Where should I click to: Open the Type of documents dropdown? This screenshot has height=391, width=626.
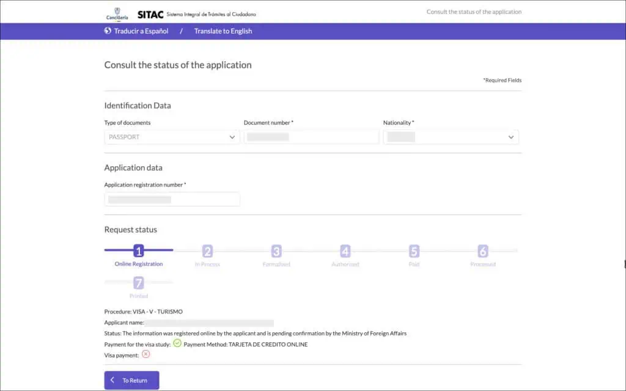[172, 137]
